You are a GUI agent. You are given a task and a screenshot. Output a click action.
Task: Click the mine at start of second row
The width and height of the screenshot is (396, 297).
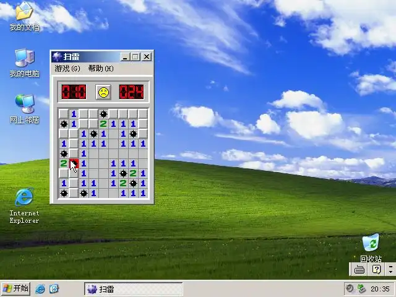[64, 124]
